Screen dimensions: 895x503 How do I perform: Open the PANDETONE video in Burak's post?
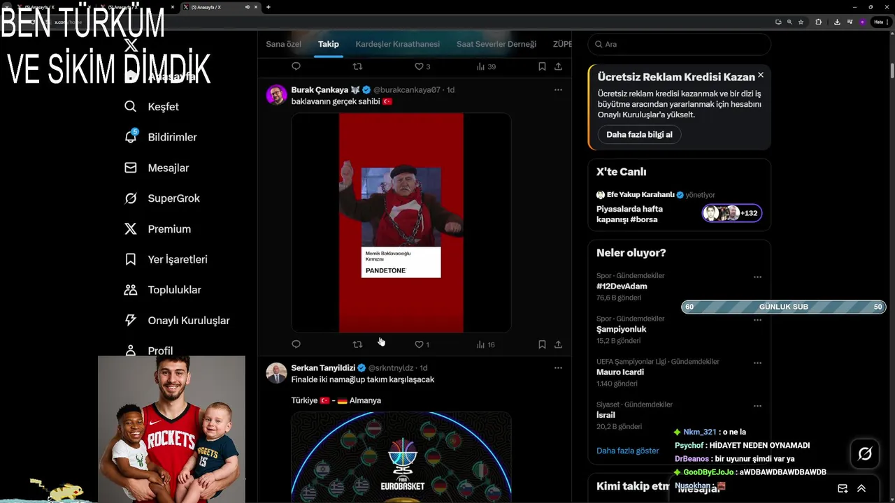[x=401, y=223]
